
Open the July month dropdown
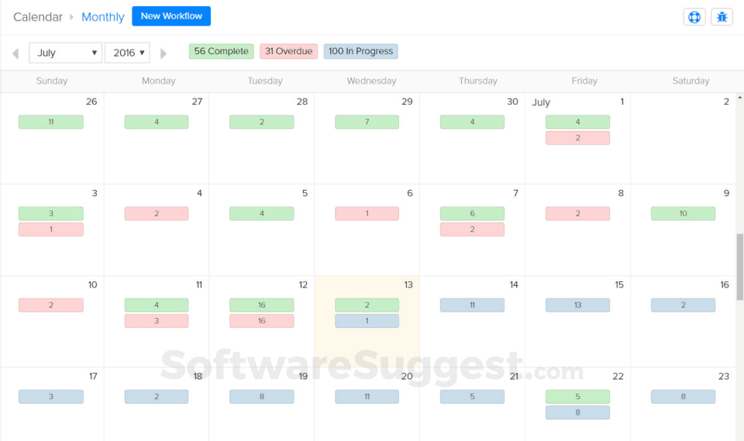[x=66, y=53]
